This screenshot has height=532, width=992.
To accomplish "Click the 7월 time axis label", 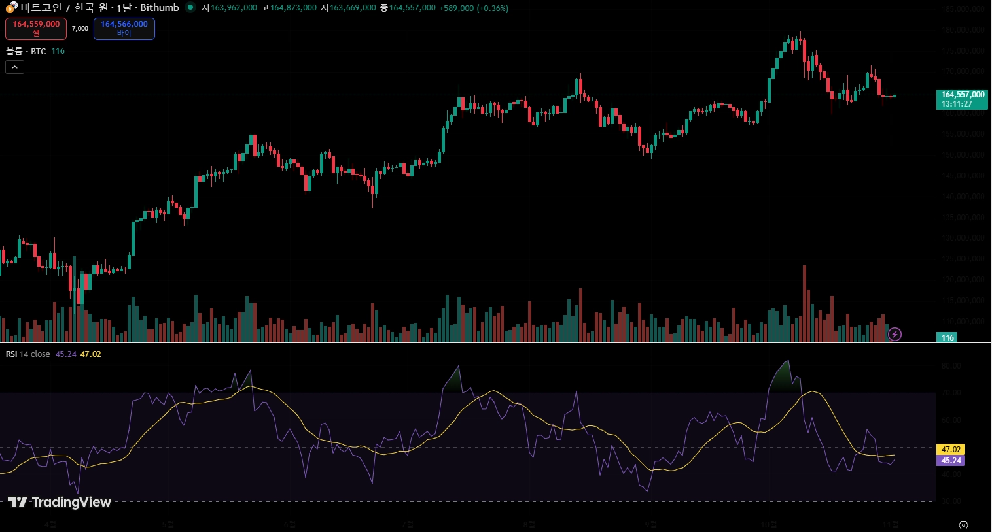I will pyautogui.click(x=408, y=524).
